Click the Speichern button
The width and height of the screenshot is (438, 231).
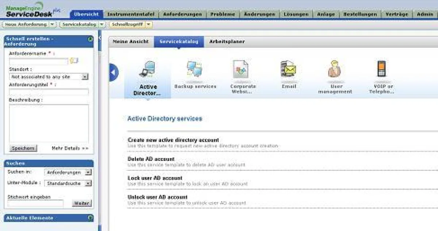[23, 148]
